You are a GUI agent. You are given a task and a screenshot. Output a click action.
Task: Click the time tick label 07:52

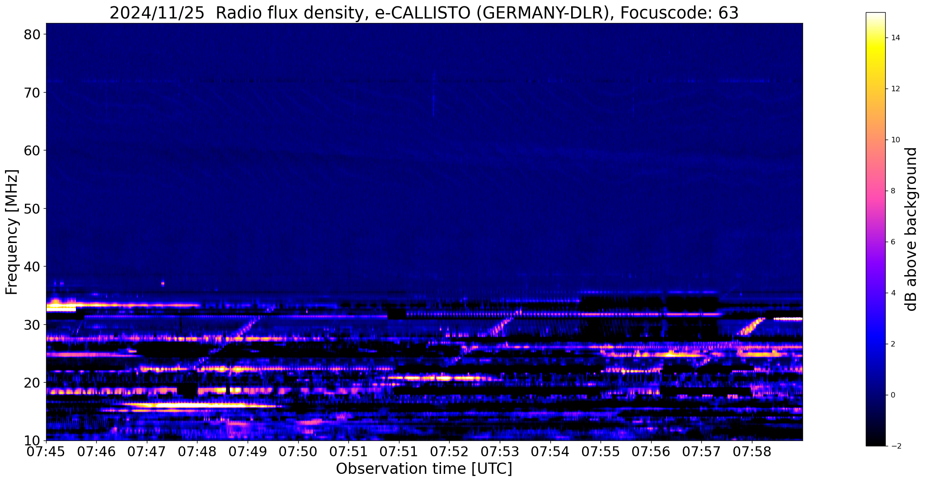pos(450,452)
